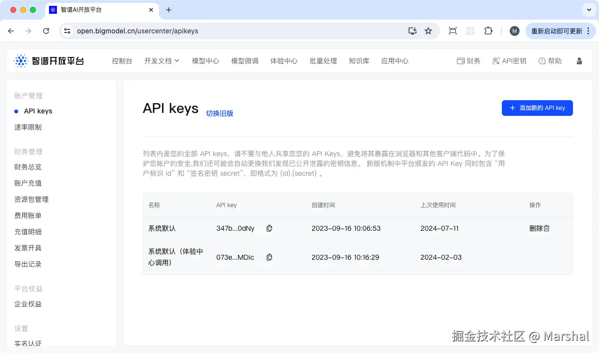The width and height of the screenshot is (599, 353).
Task: Click the browser back arrow
Action: pyautogui.click(x=11, y=31)
